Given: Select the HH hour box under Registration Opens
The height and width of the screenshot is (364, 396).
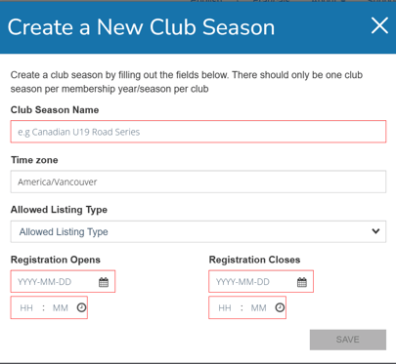Looking at the screenshot, I should [26, 307].
